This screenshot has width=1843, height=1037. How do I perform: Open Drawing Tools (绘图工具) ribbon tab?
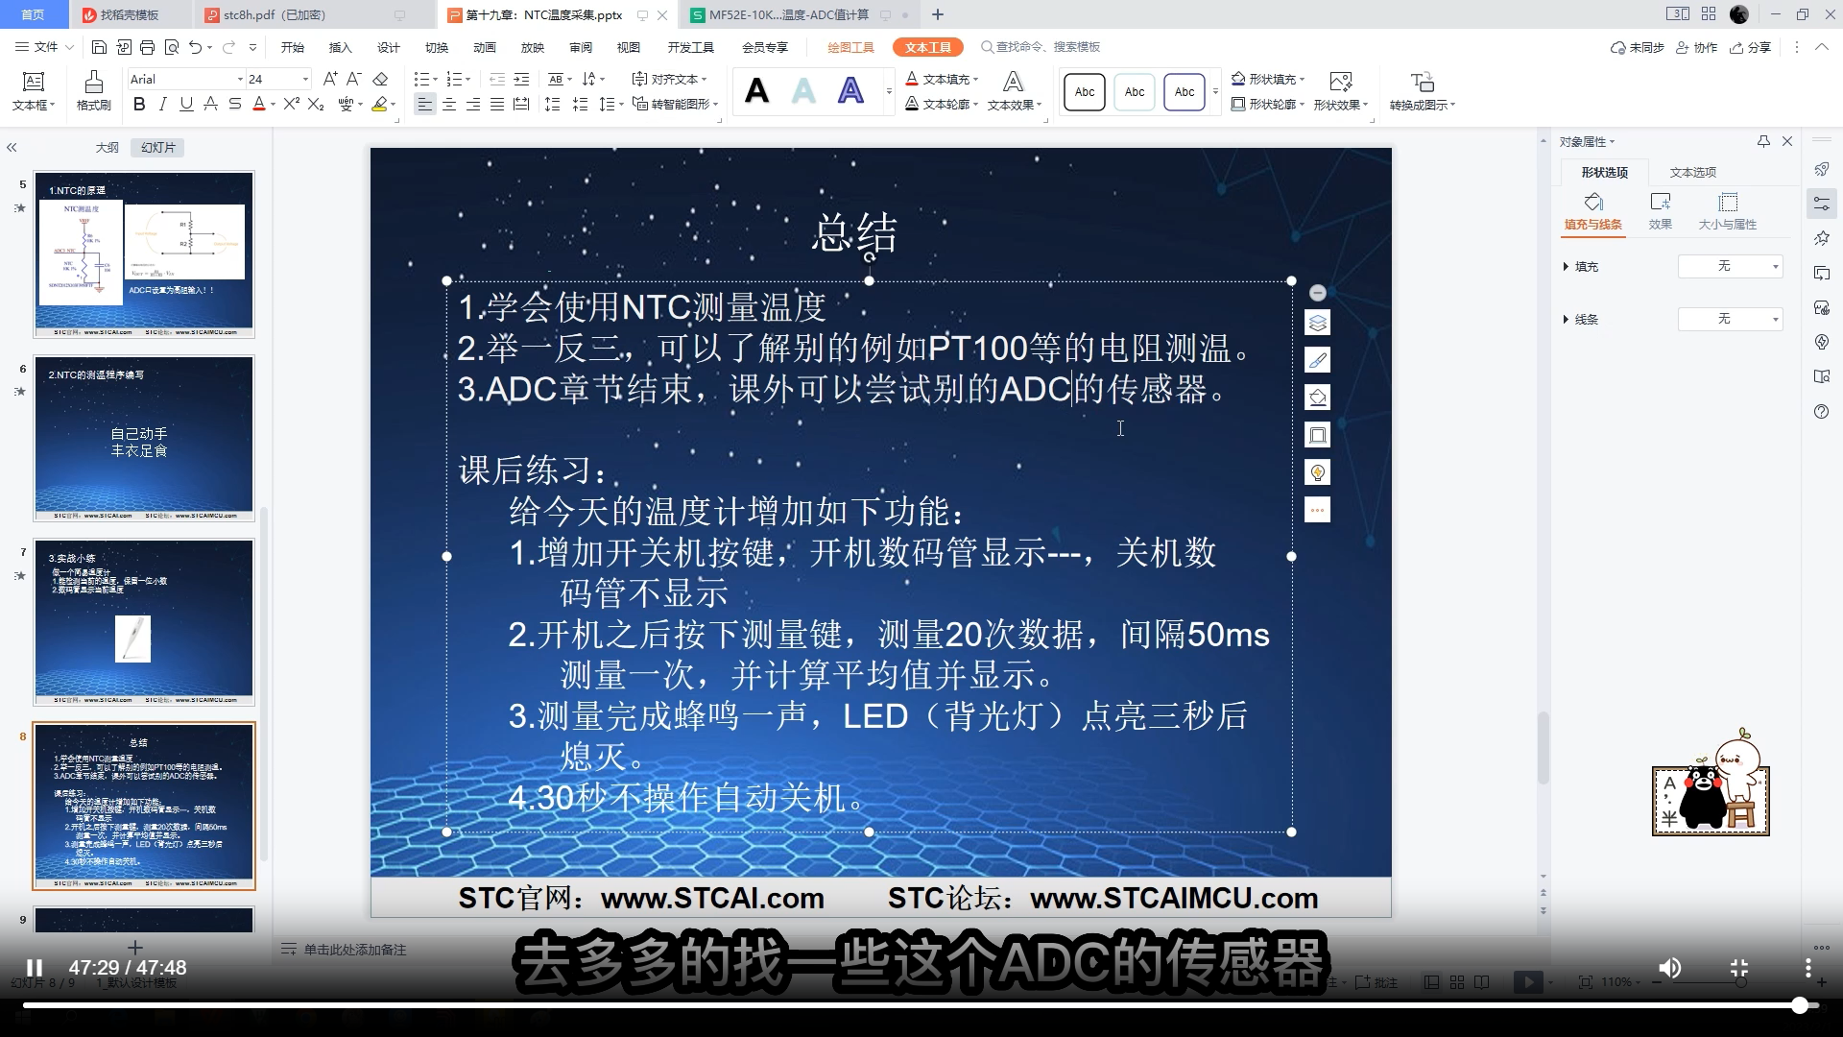(x=850, y=47)
